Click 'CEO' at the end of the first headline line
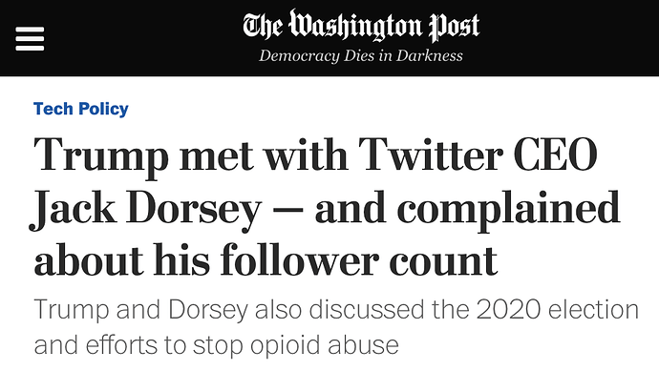The width and height of the screenshot is (659, 371). (556, 155)
